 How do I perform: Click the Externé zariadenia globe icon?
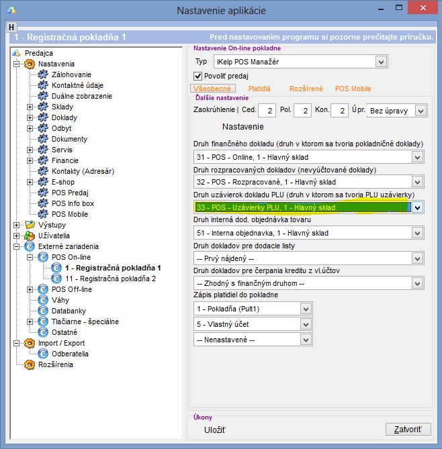[30, 246]
